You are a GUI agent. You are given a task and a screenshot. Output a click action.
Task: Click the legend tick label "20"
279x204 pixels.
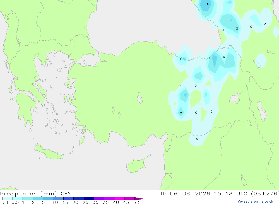click(75, 202)
